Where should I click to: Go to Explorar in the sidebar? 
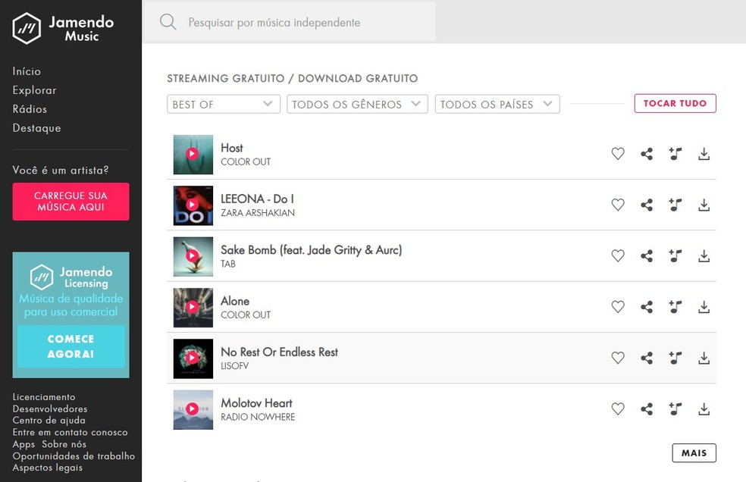[x=34, y=90]
